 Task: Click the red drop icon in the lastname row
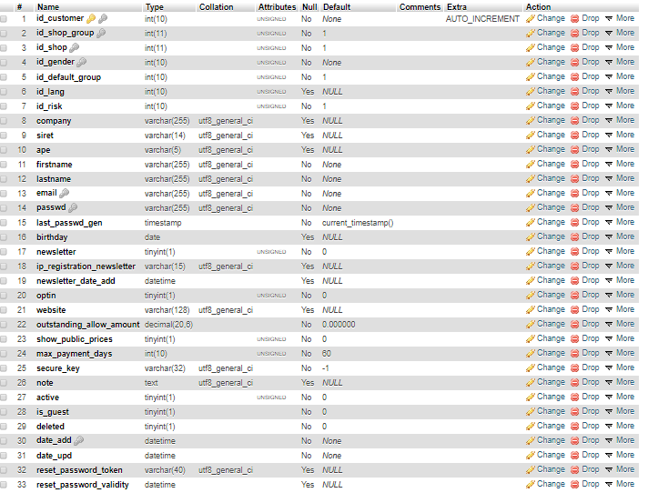[x=574, y=179]
